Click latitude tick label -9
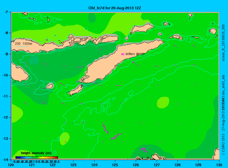 click(x=7, y=54)
